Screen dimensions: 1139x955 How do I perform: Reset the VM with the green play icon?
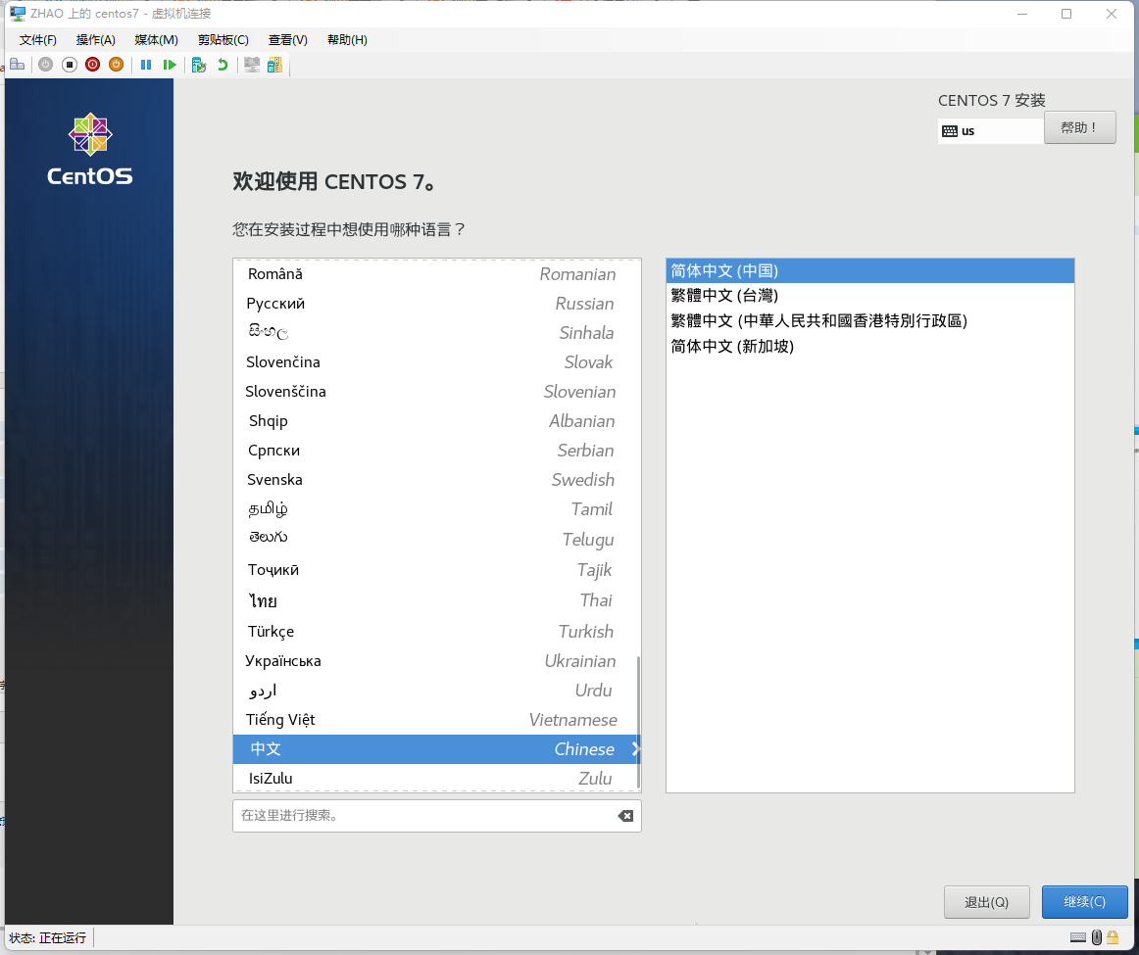[170, 65]
